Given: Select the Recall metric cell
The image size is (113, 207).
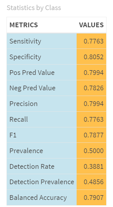Looking at the screenshot, I should (42, 119).
